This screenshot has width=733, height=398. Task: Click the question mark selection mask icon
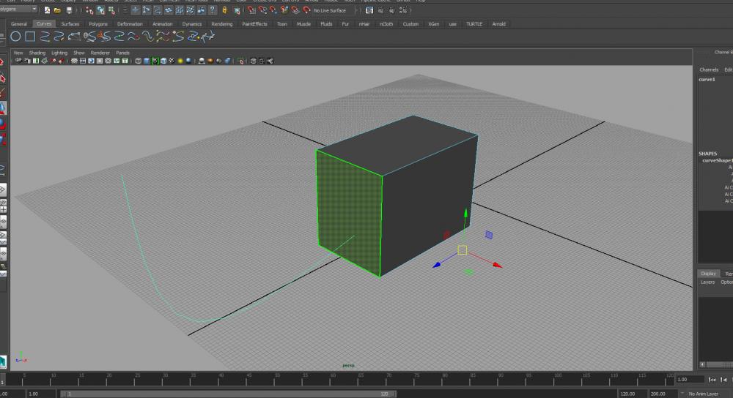pyautogui.click(x=213, y=10)
